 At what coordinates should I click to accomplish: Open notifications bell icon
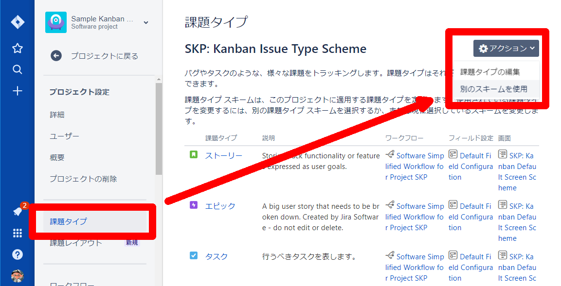18,212
